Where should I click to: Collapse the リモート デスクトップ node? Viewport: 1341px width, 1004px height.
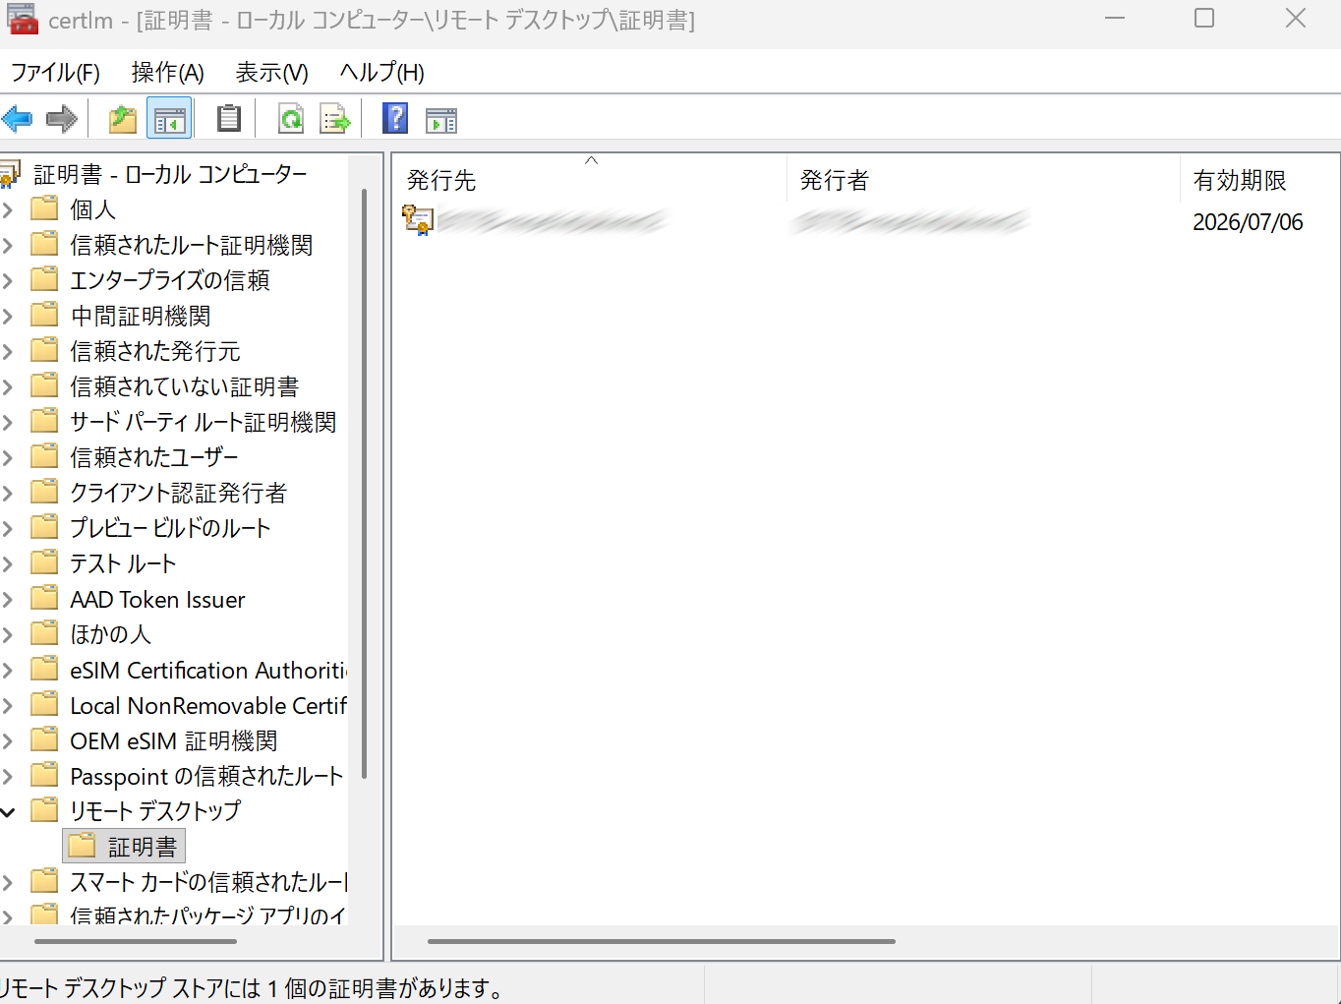coord(9,810)
